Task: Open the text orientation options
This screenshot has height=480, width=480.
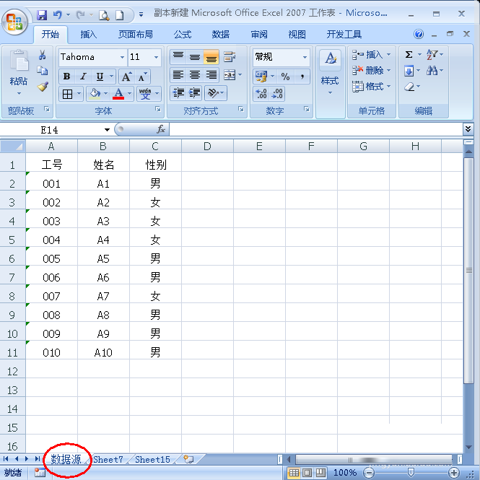Action: click(x=216, y=93)
